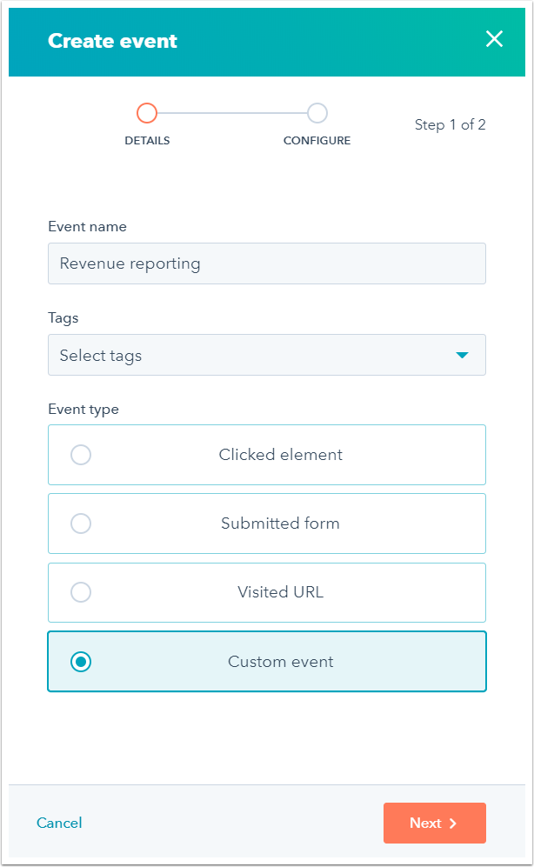Cancel the event creation
The image size is (534, 867).
tap(59, 823)
